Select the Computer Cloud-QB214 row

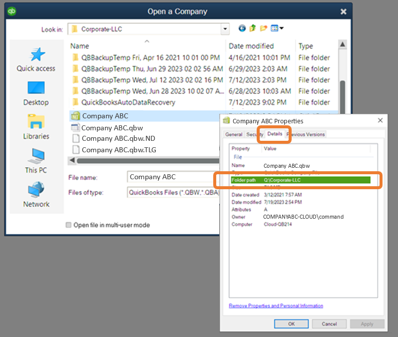coord(301,224)
